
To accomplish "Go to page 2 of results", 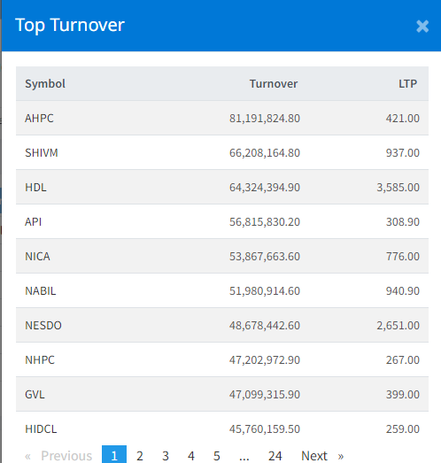I will tap(140, 455).
